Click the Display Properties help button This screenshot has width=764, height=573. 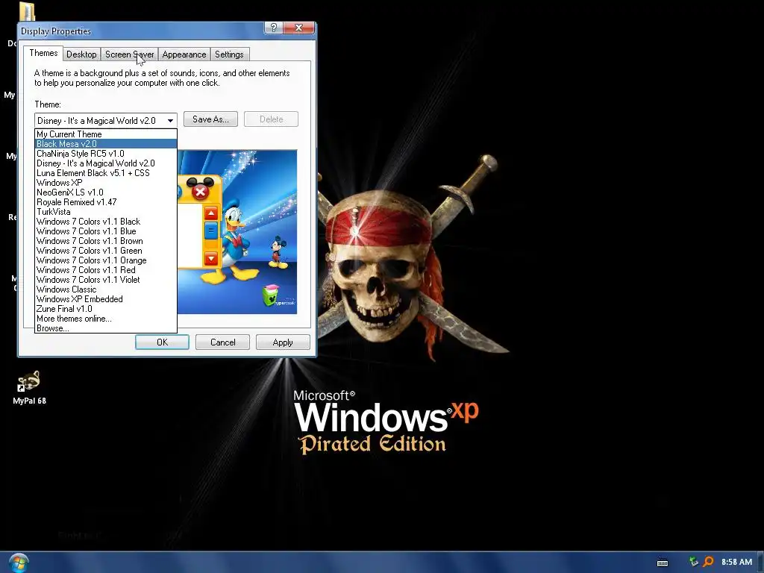pos(273,28)
